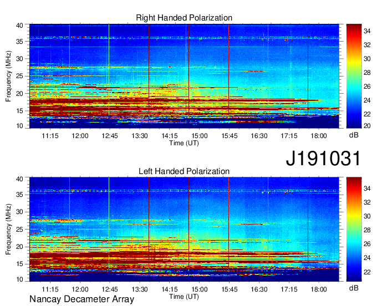Click the Left Handed plot colorbar
Image resolution: width=377 pixels, height=306 pixels.
[x=354, y=229]
